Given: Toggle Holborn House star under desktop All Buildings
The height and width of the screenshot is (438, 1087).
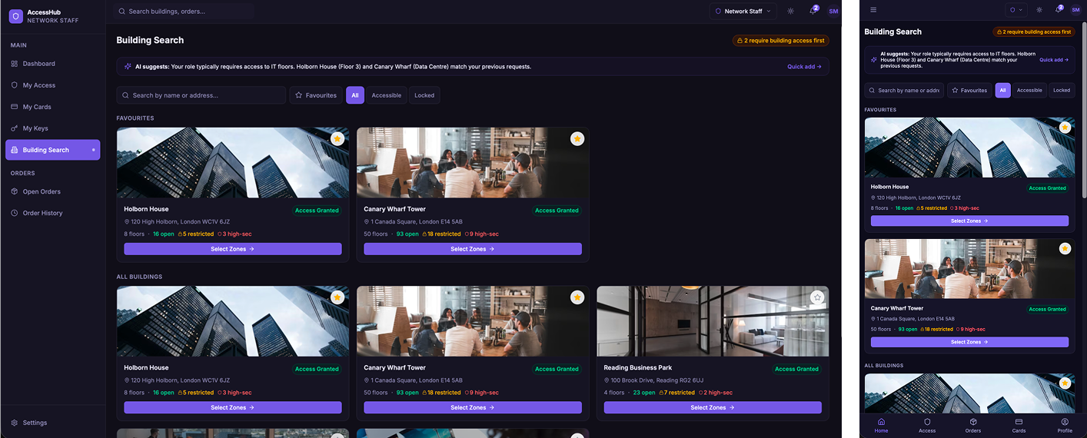Looking at the screenshot, I should coord(337,297).
